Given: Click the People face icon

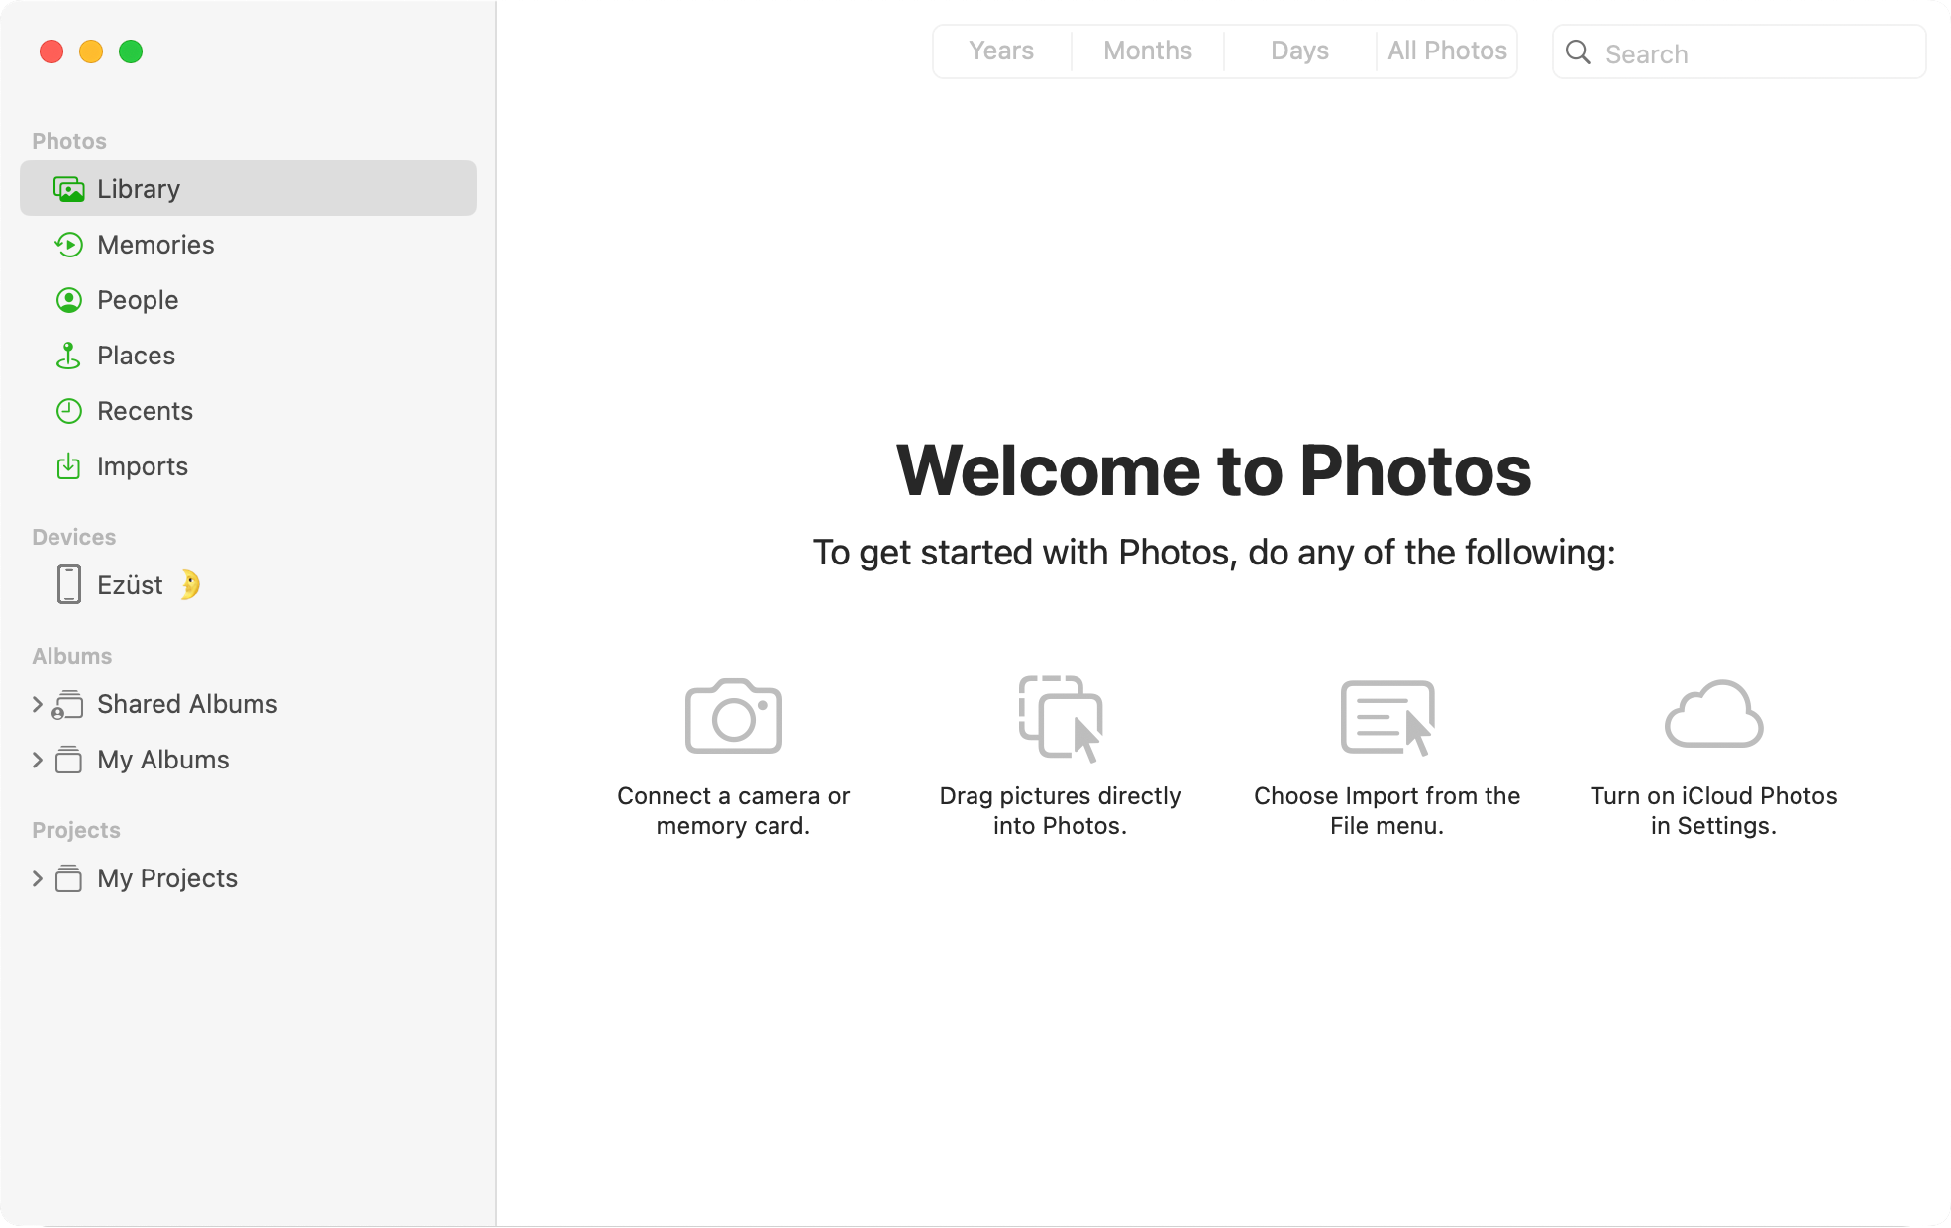Looking at the screenshot, I should point(68,300).
